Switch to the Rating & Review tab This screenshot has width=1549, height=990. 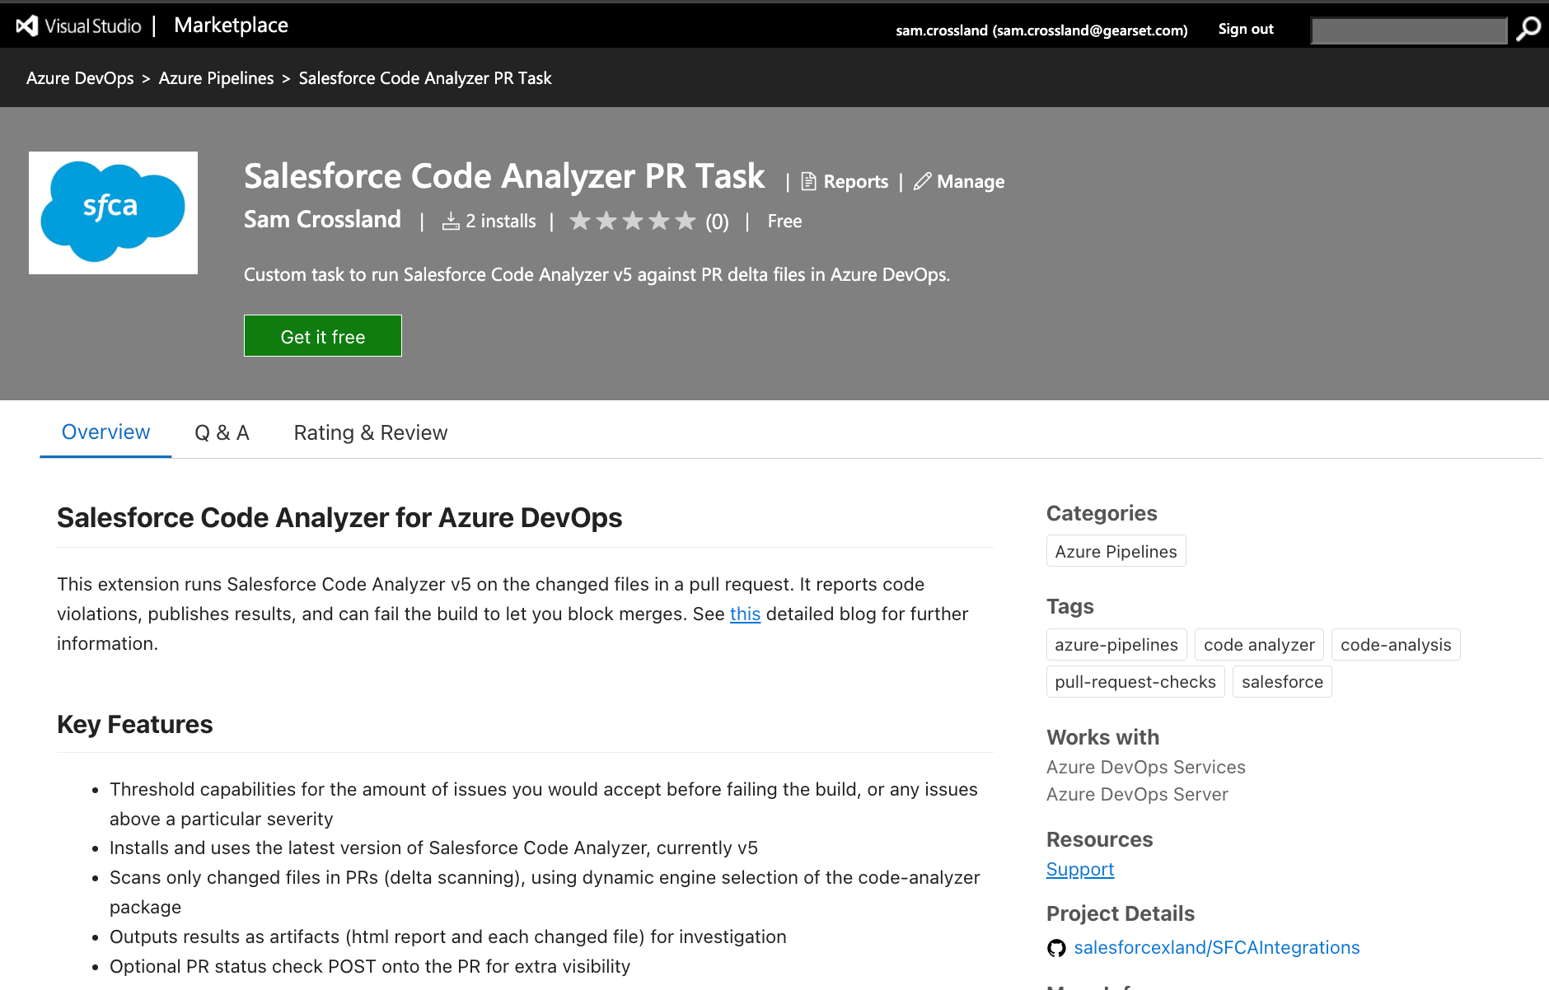(x=371, y=433)
